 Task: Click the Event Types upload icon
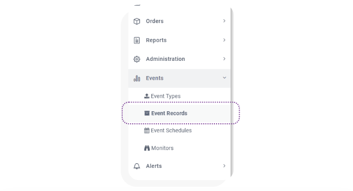click(147, 96)
